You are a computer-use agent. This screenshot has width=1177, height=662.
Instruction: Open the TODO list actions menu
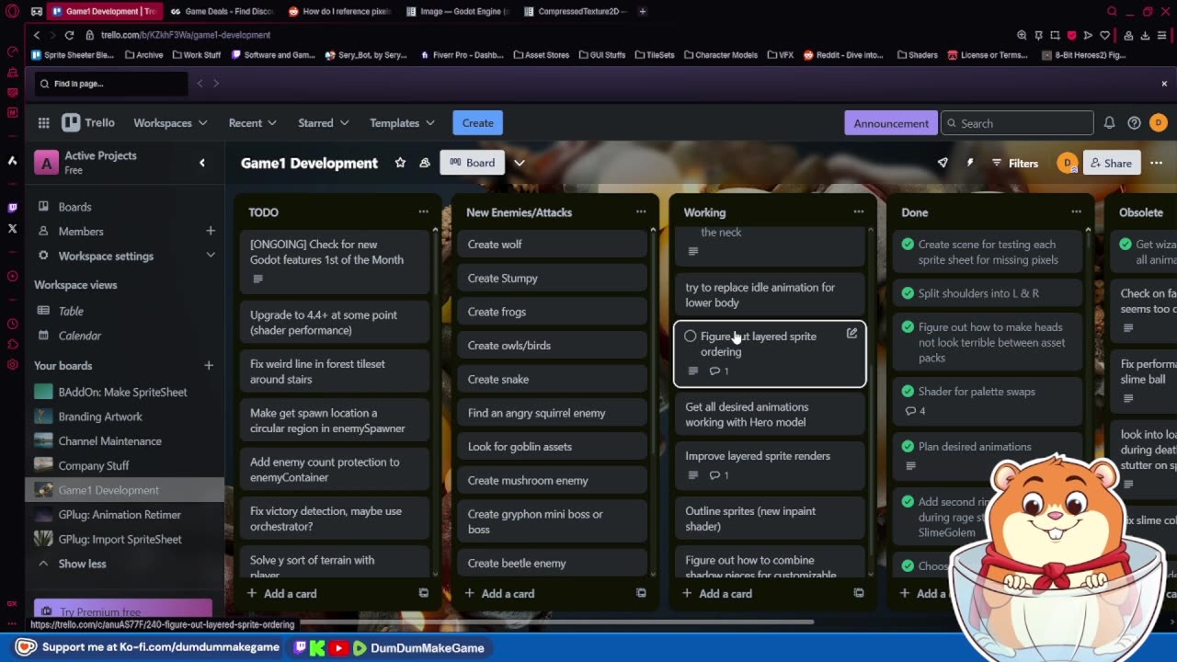(x=423, y=211)
